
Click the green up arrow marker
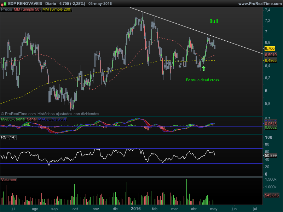tap(203, 68)
